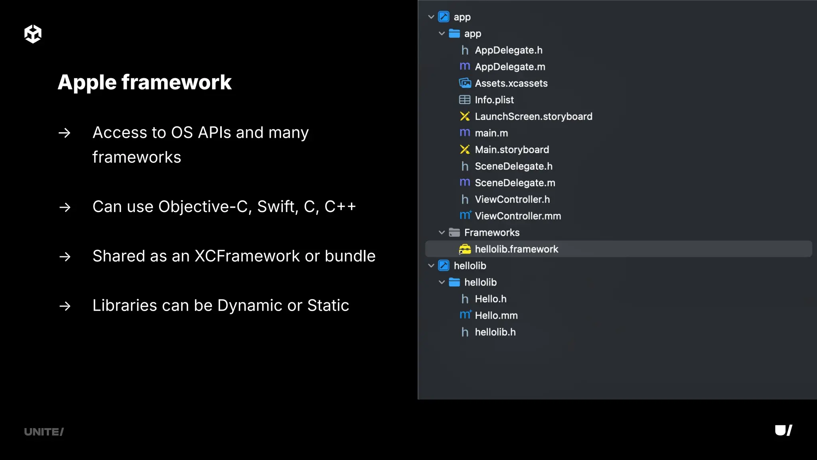
Task: Click the blue app folder icon
Action: (454, 34)
